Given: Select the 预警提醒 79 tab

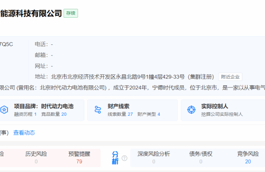Looking at the screenshot, I should pos(79,157).
